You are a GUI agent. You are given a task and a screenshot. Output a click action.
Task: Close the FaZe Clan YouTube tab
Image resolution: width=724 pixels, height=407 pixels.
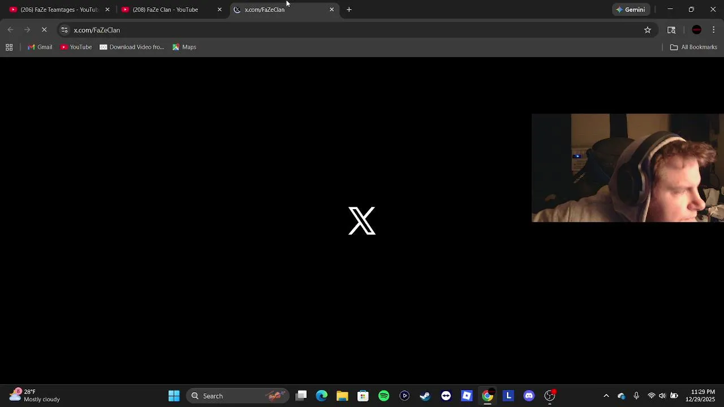pyautogui.click(x=219, y=10)
